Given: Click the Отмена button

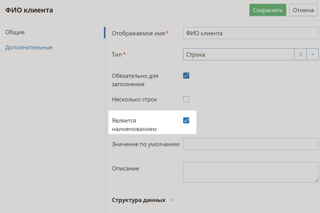Looking at the screenshot, I should [x=303, y=10].
